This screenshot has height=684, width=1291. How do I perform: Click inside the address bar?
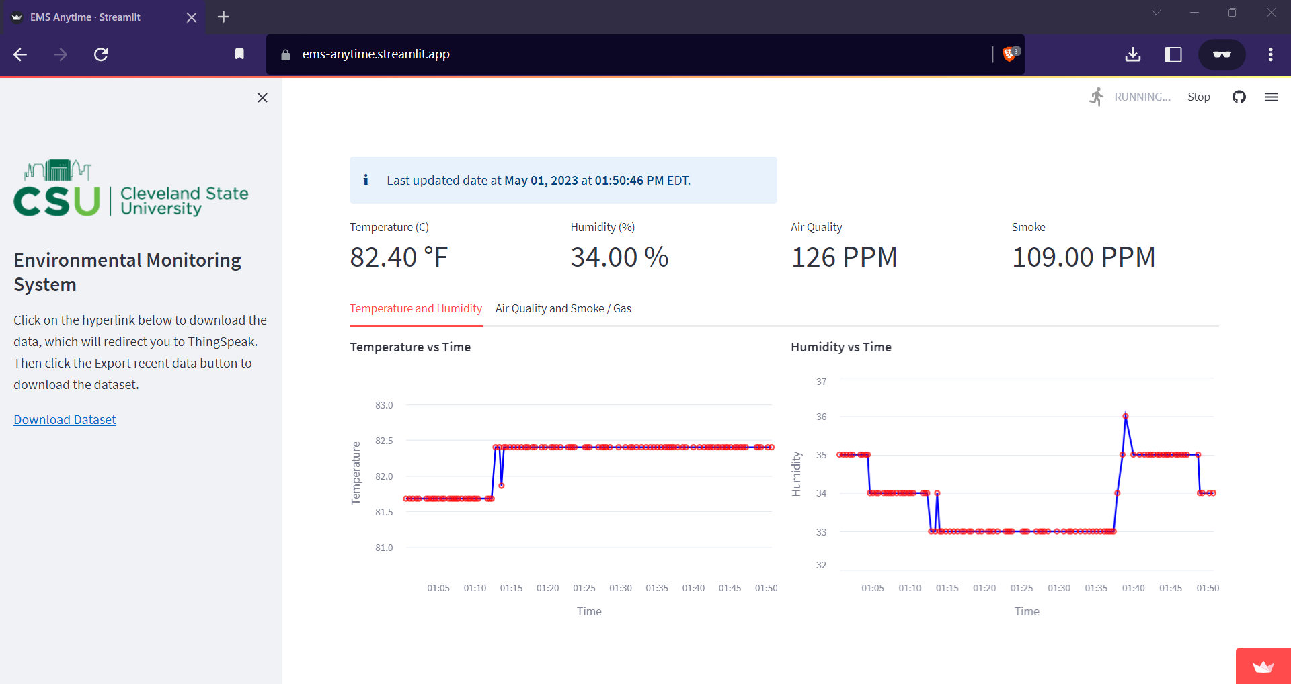pos(605,54)
